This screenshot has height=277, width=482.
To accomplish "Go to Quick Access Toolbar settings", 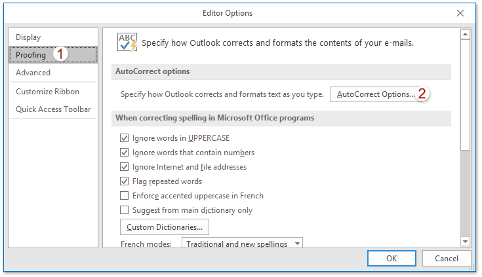I will (x=53, y=109).
